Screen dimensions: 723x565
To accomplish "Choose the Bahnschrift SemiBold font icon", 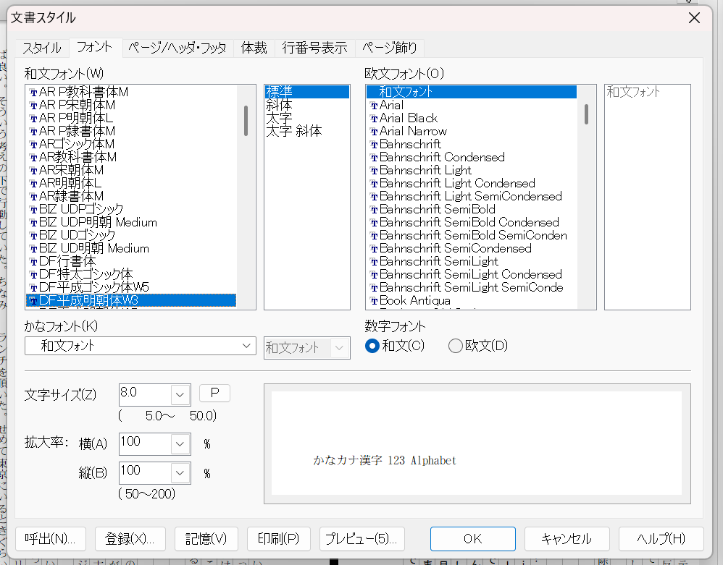I will [x=374, y=209].
